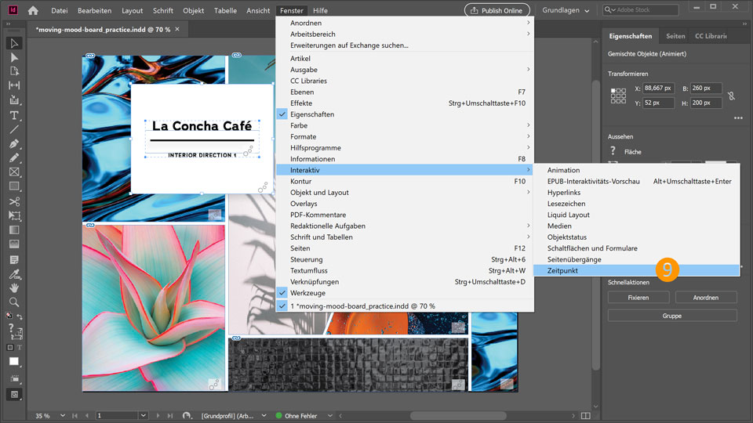Select the Zoom tool
The width and height of the screenshot is (753, 423).
click(14, 302)
